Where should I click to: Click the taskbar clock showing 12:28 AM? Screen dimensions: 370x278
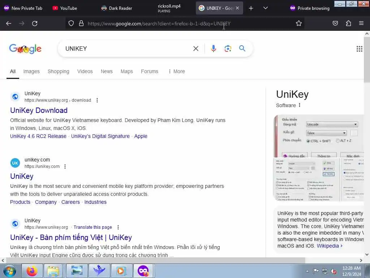(x=351, y=271)
